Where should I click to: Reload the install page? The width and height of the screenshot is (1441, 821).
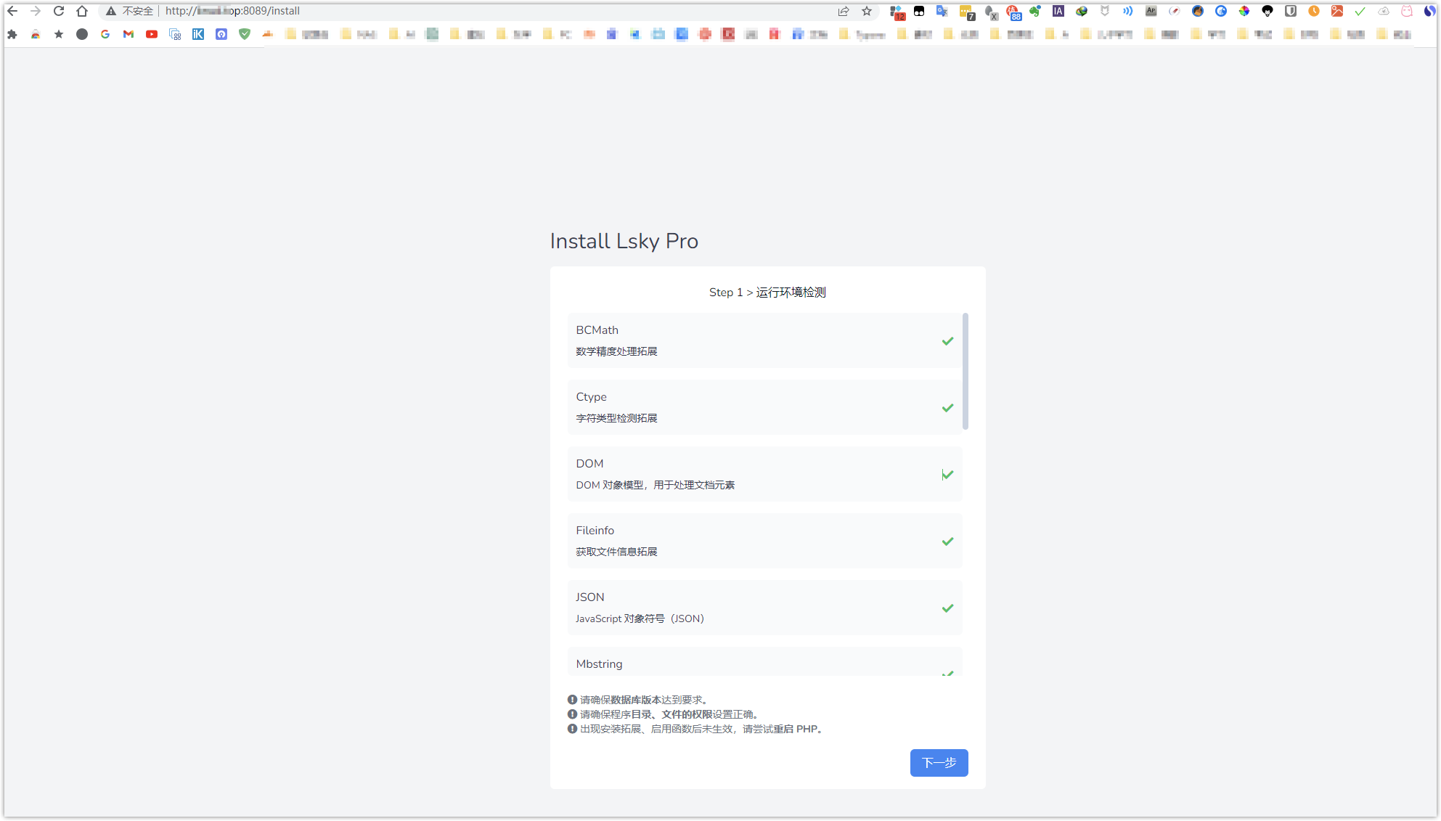point(59,11)
